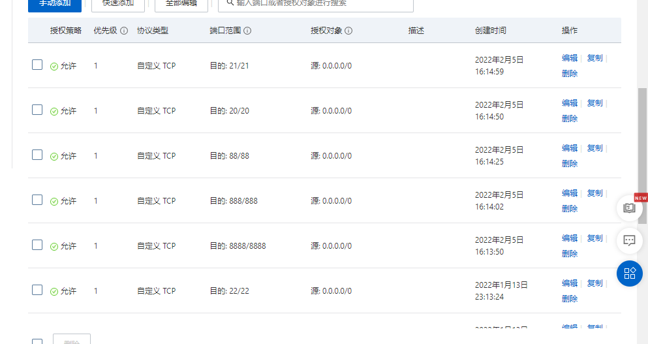Edit the port 888/888 rule

click(x=570, y=193)
